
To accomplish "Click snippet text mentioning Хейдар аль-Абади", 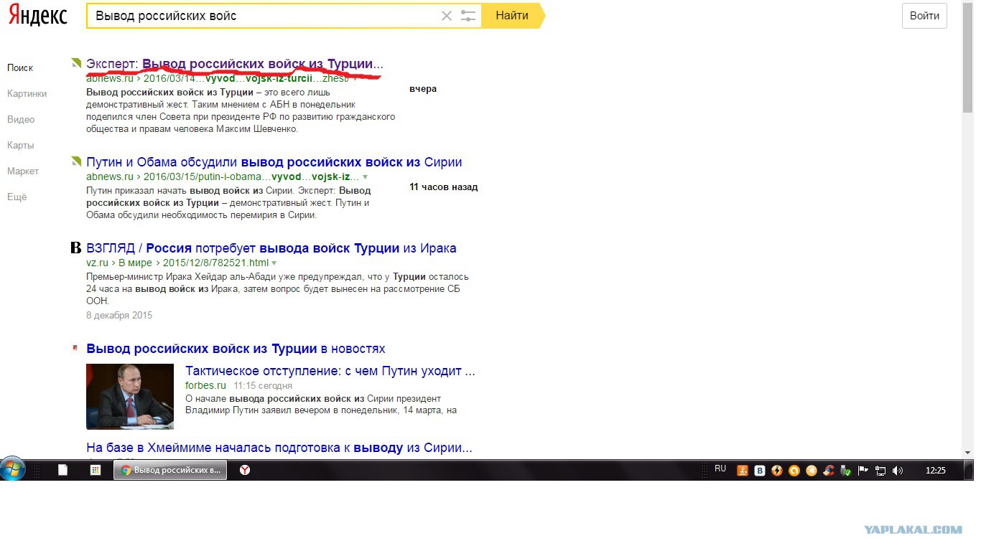I will tap(277, 289).
